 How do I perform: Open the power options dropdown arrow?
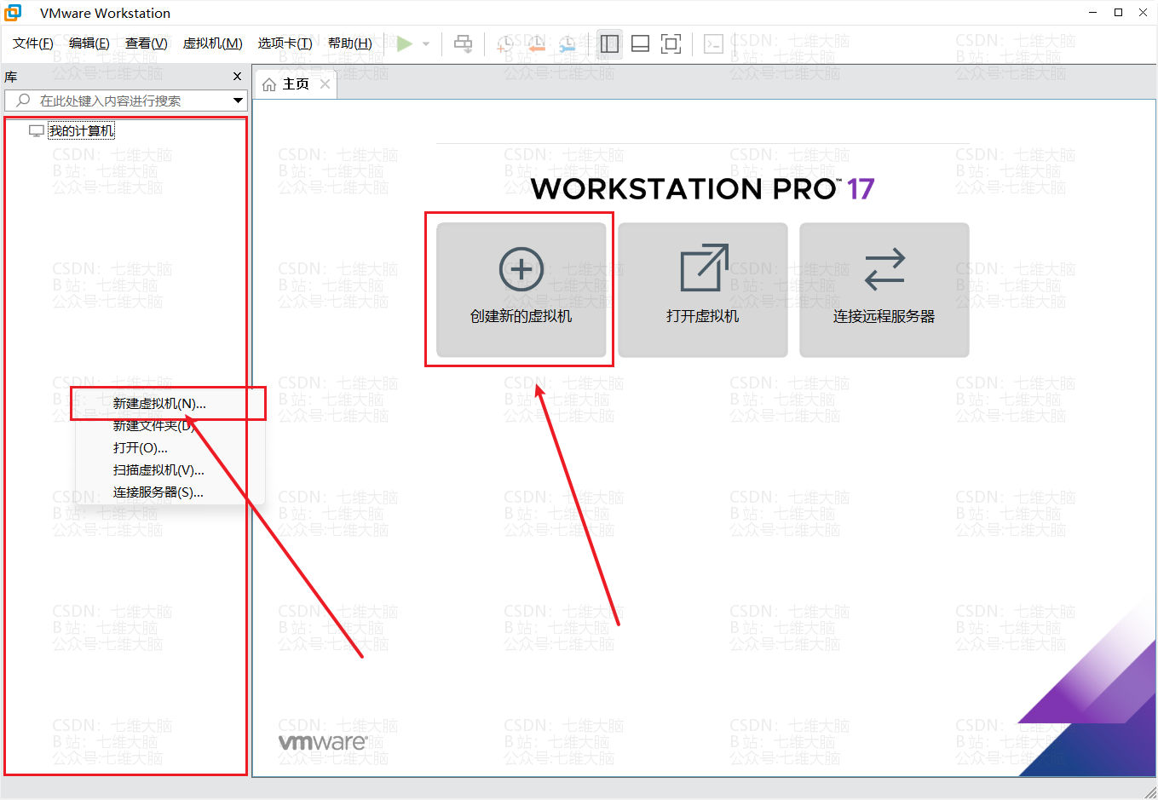(426, 44)
